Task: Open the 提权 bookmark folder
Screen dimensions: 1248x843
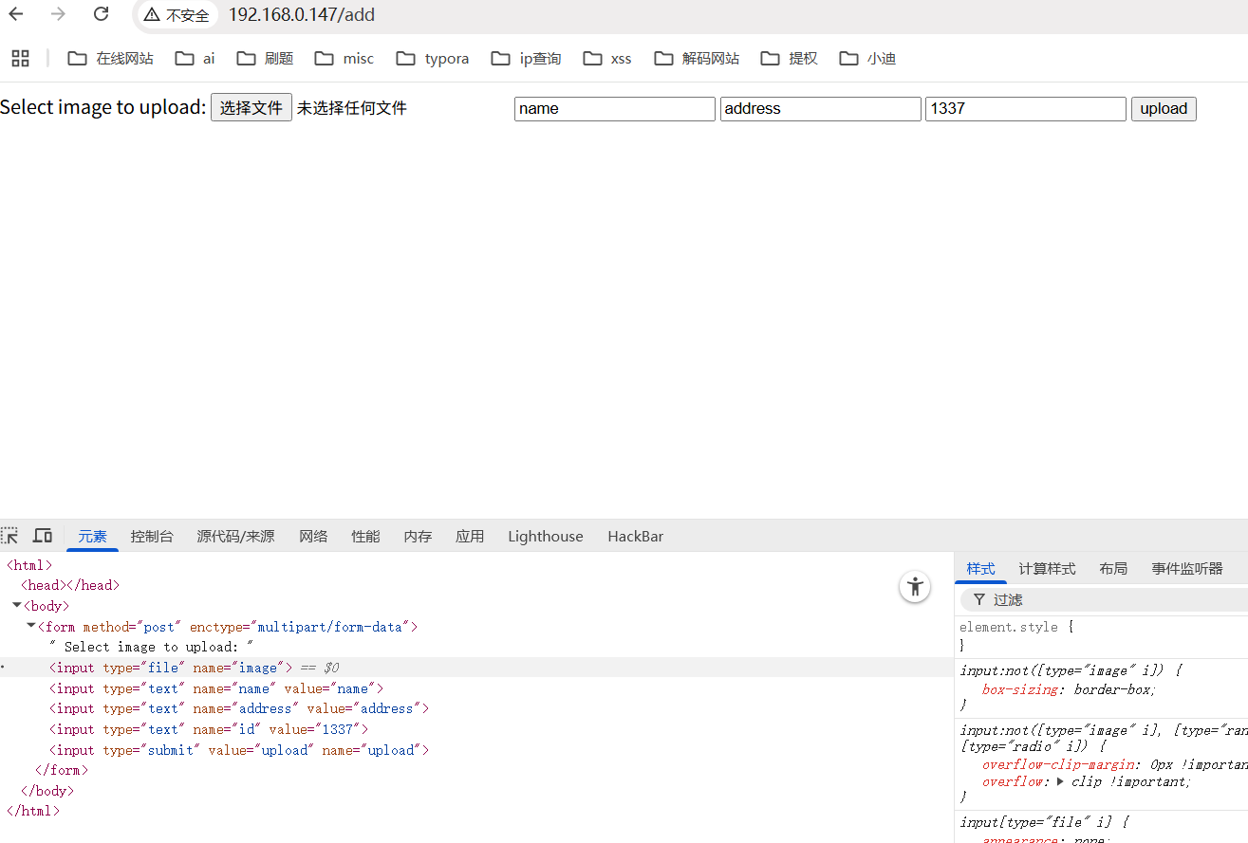Action: click(x=789, y=59)
